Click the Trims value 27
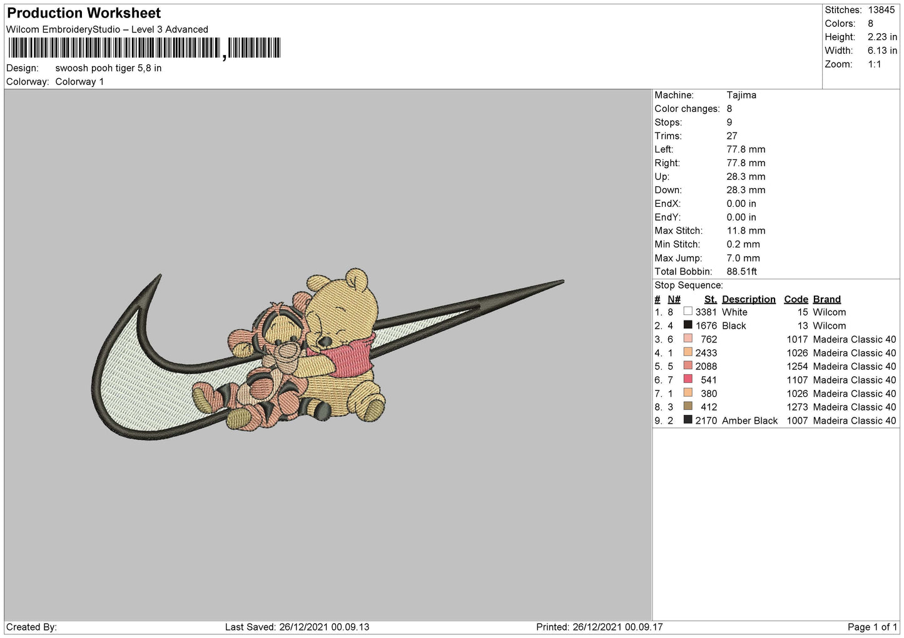Viewport: 904px width, 638px height. (732, 136)
